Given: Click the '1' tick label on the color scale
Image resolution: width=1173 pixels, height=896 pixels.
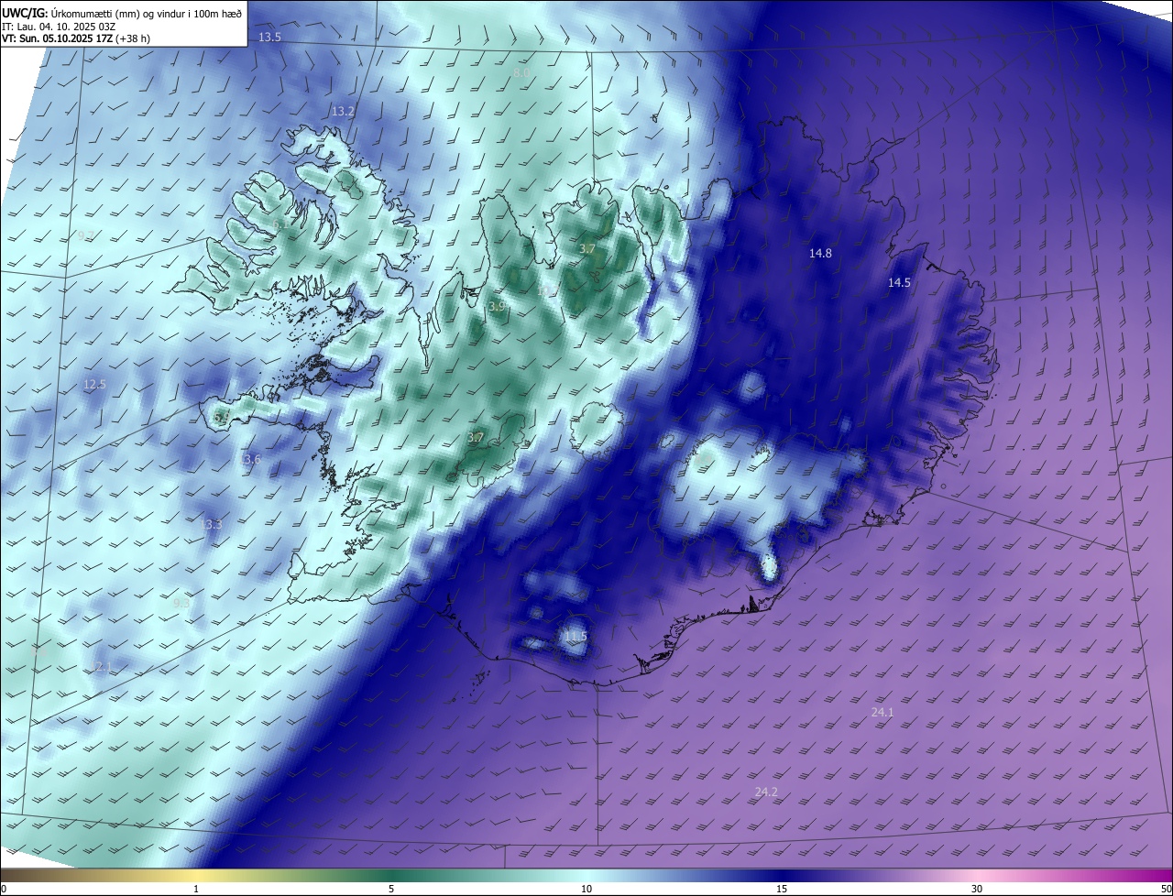Looking at the screenshot, I should [196, 889].
